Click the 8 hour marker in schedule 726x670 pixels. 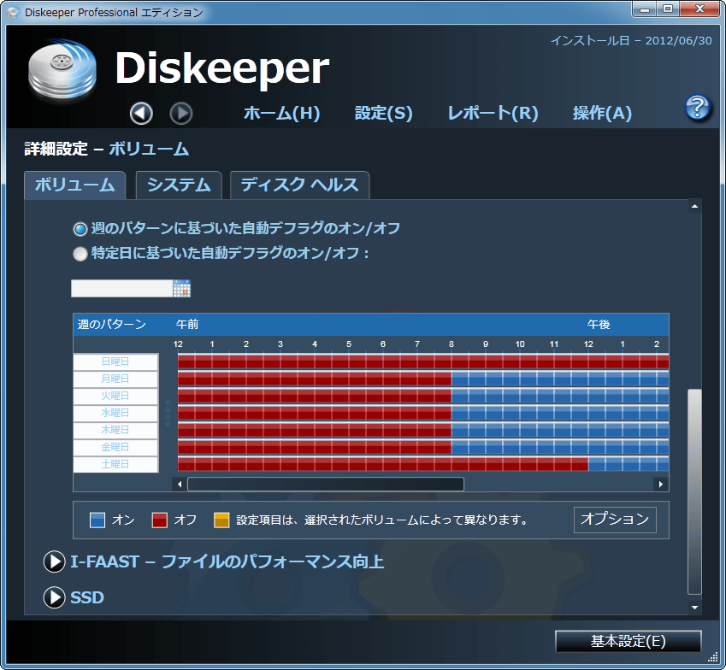coord(452,344)
